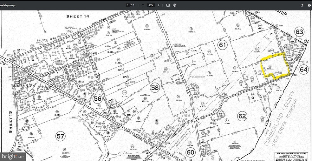The width and height of the screenshot is (312, 161).
Task: Download the PDF file
Action: [x=302, y=5]
